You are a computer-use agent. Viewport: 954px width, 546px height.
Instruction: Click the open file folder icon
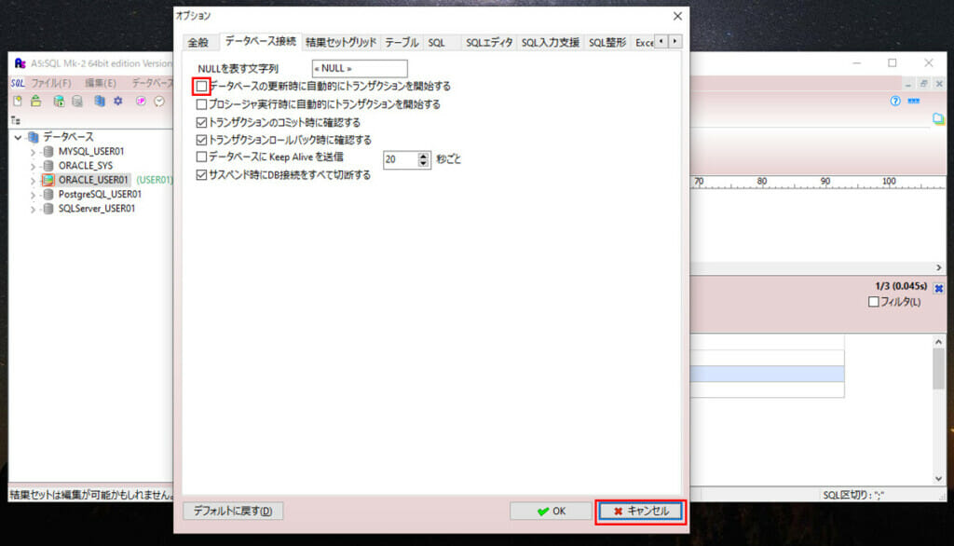[35, 101]
